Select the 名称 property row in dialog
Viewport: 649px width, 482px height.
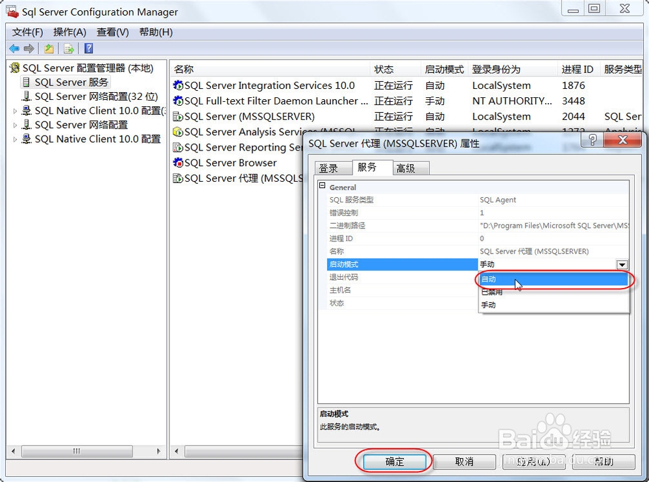(x=478, y=251)
